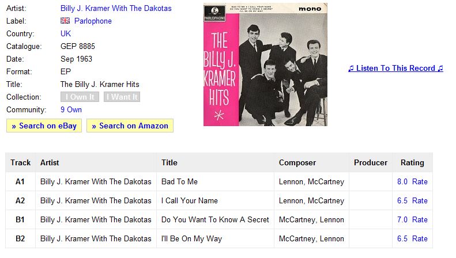Rate the track I'll Be On My Way

(x=420, y=238)
